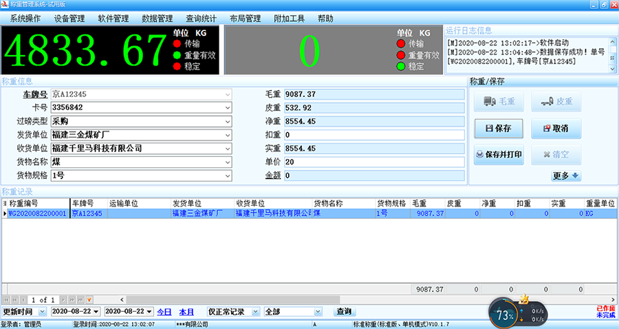Open the 布局管理 menu
The height and width of the screenshot is (329, 619).
245,19
